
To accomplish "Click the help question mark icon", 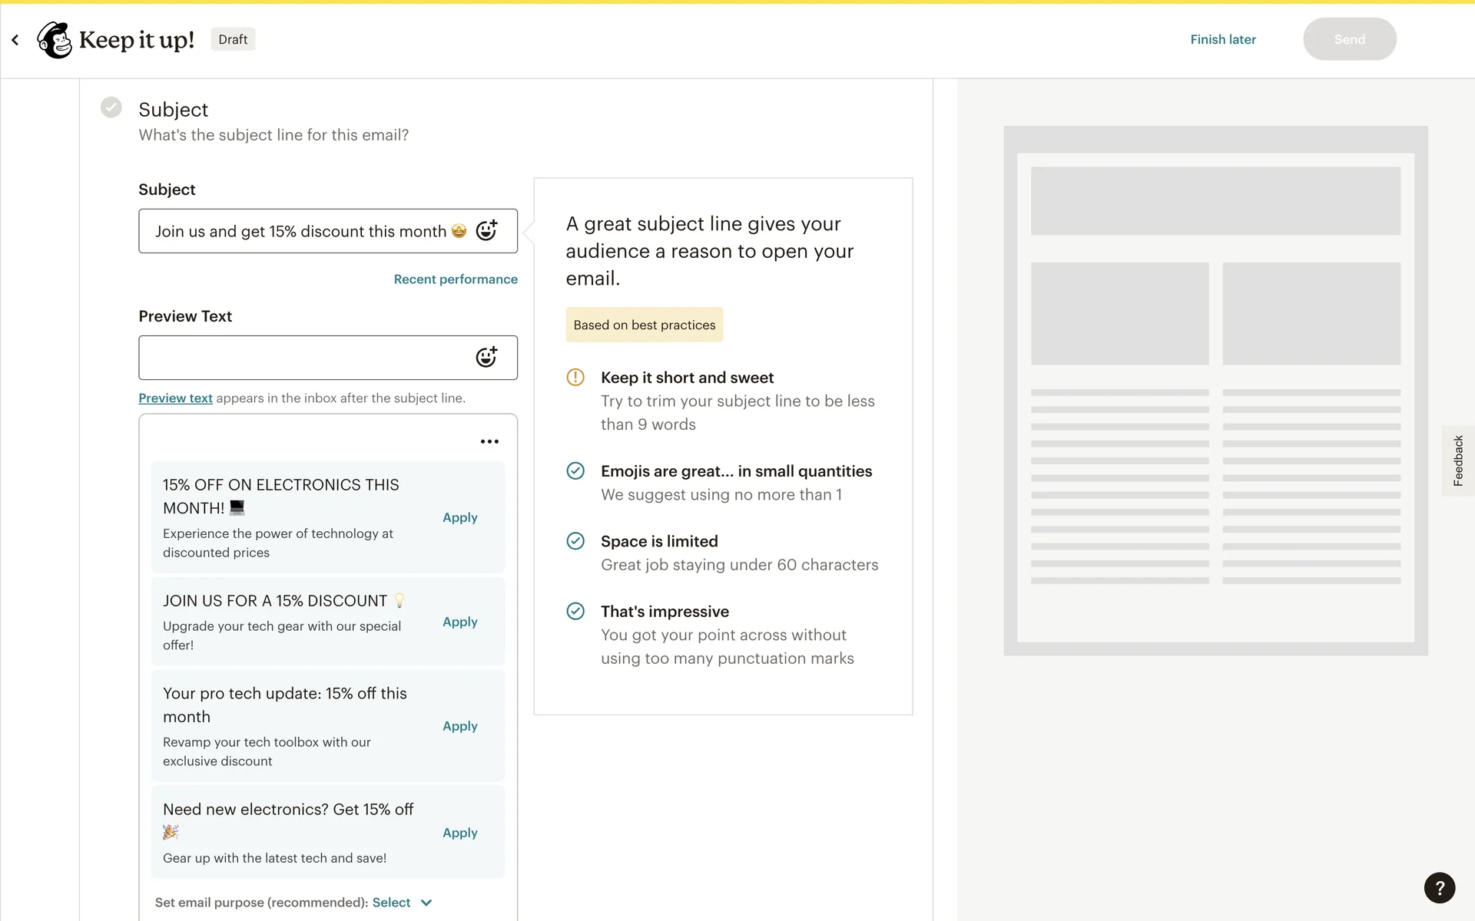I will coord(1439,888).
